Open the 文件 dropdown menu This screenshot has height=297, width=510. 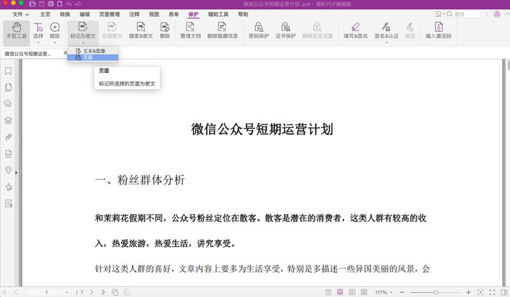point(21,14)
